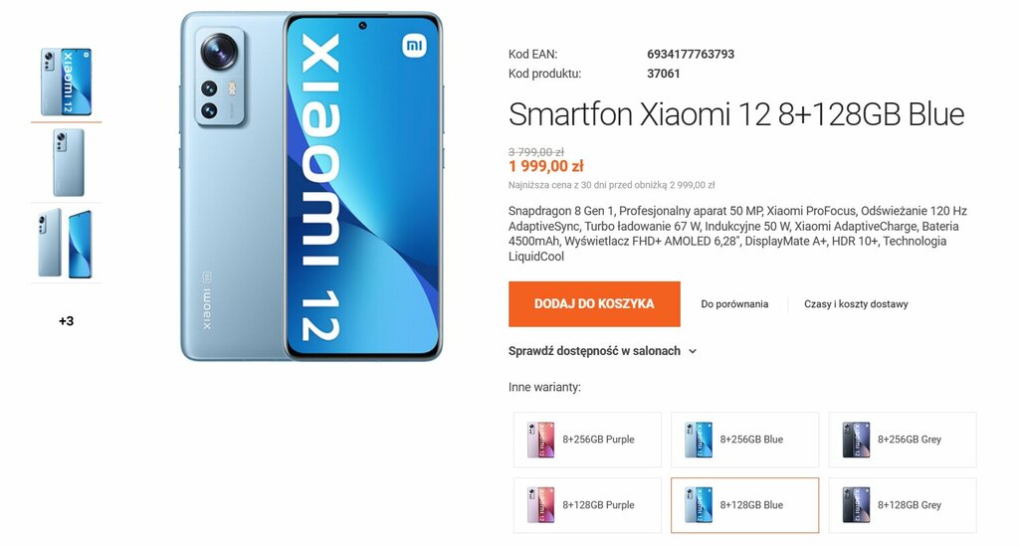Click the purple phone icon in 8+256GB tile

click(x=540, y=440)
